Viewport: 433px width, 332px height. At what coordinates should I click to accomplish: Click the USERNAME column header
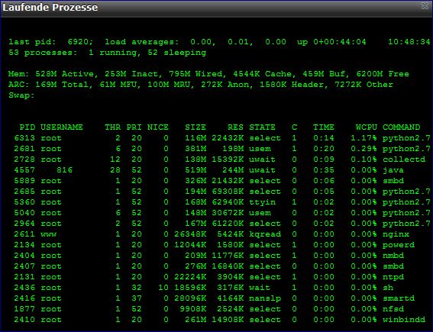point(62,127)
